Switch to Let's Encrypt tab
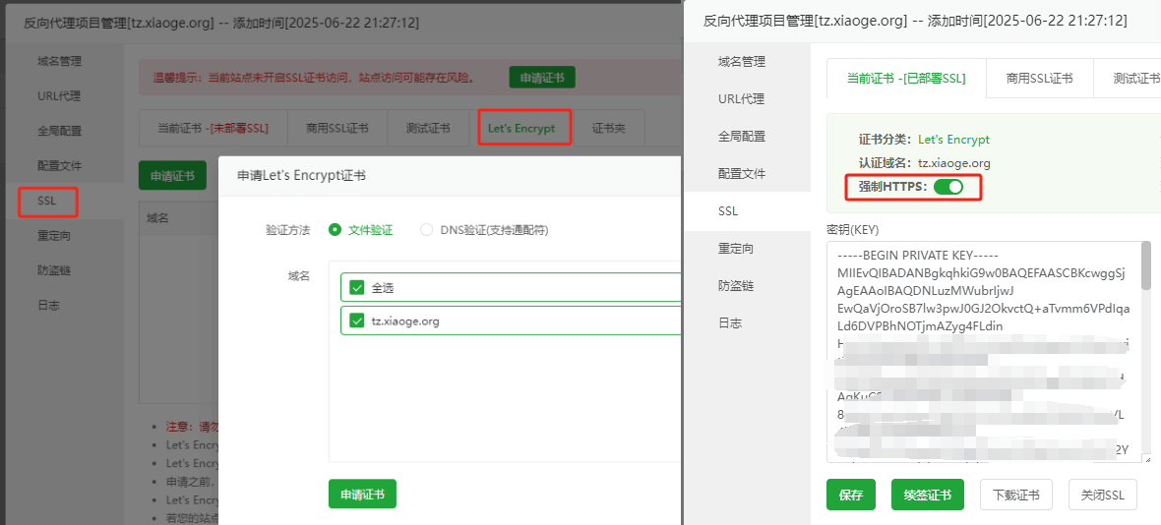The width and height of the screenshot is (1161, 525). [521, 128]
